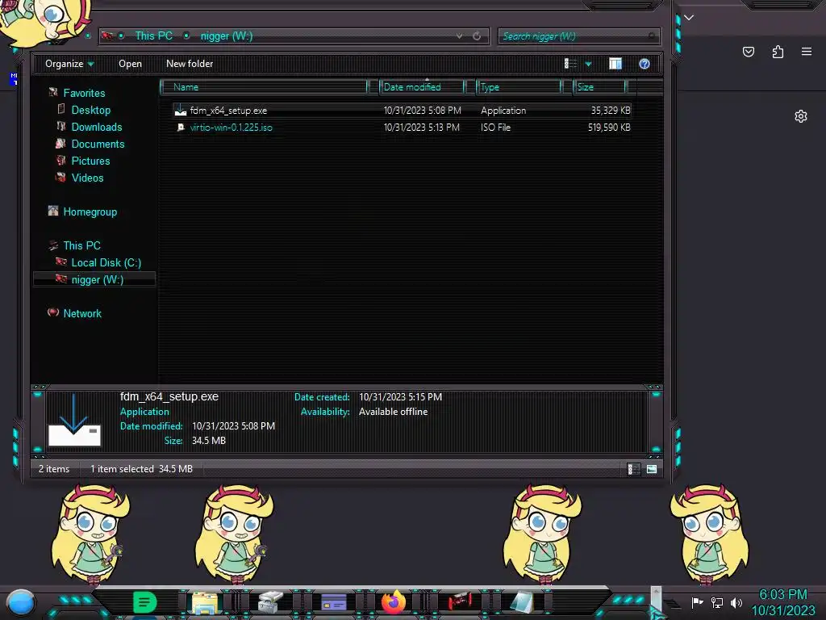Click the New folder button
826x620 pixels.
tap(190, 64)
